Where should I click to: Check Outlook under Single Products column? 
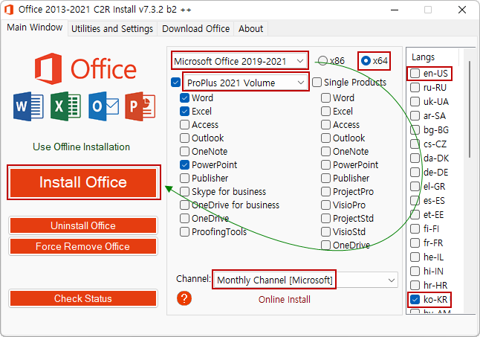(325, 138)
